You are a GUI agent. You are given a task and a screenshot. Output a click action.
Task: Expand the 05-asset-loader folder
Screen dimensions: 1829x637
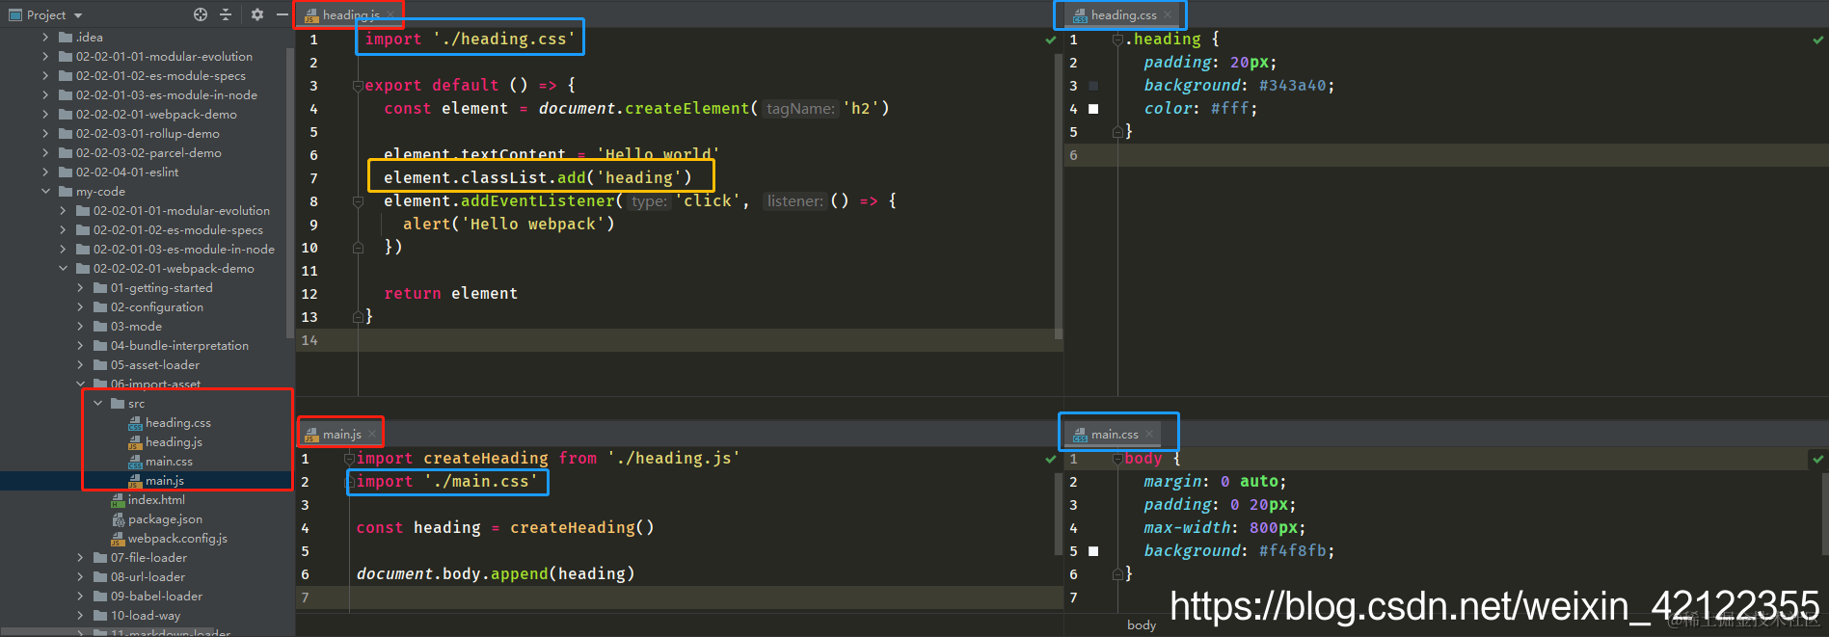(x=80, y=364)
